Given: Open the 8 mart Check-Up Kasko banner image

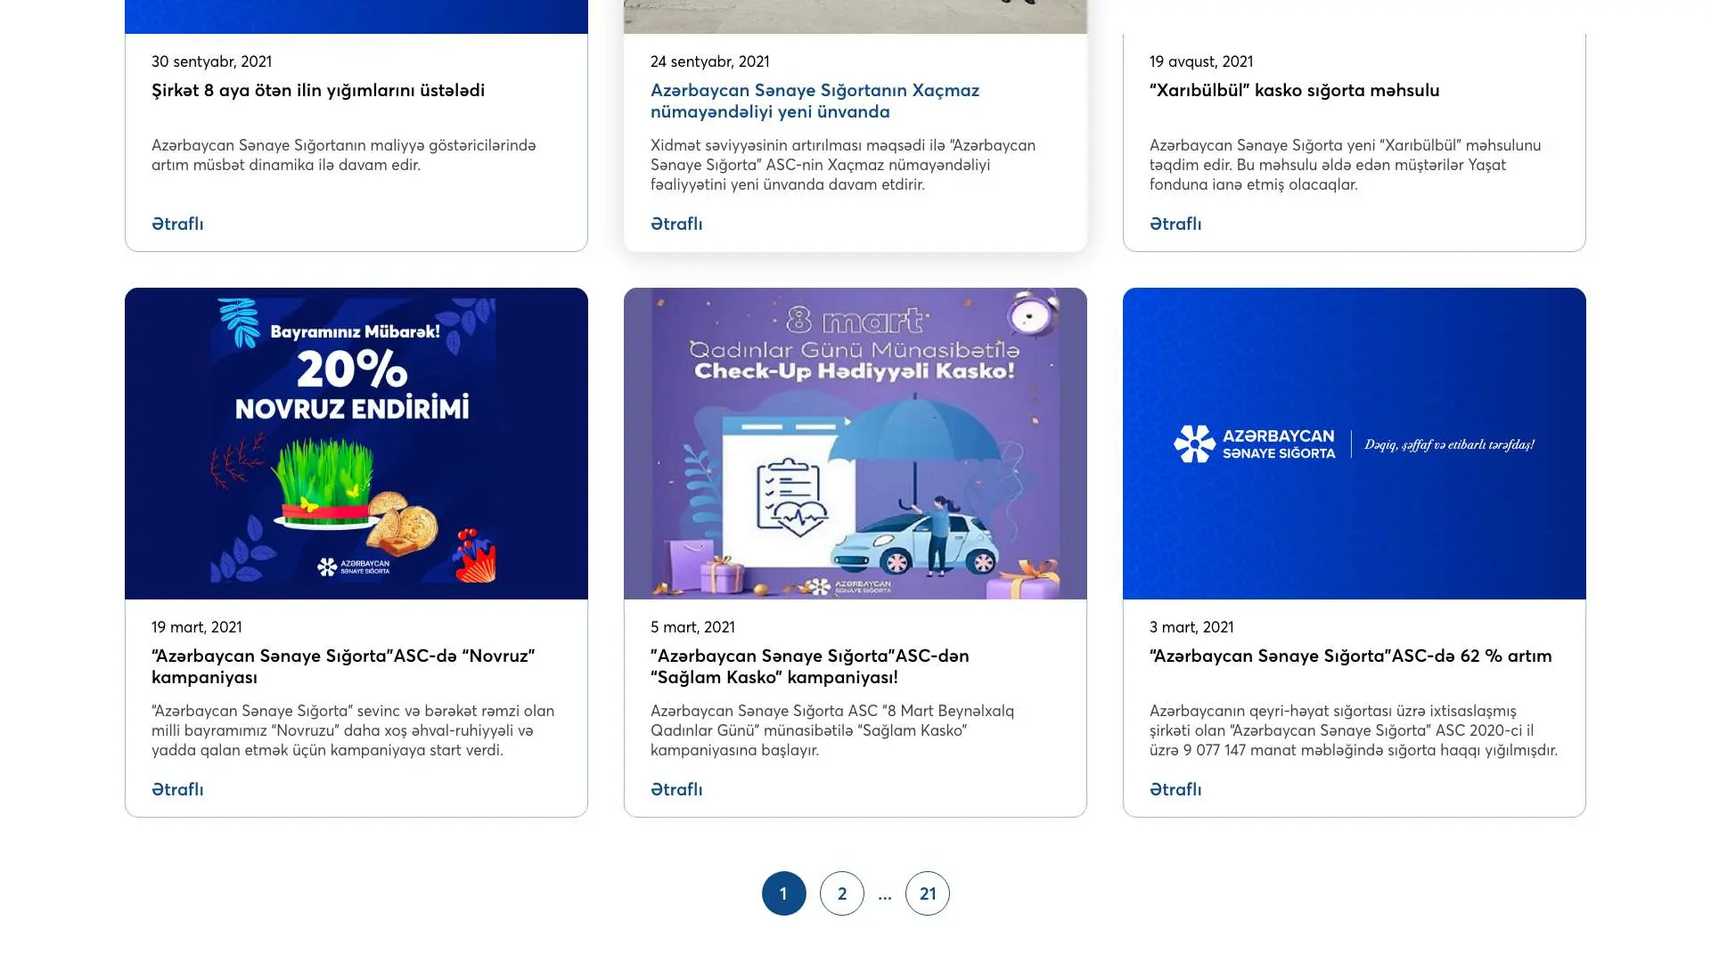Looking at the screenshot, I should click(855, 444).
